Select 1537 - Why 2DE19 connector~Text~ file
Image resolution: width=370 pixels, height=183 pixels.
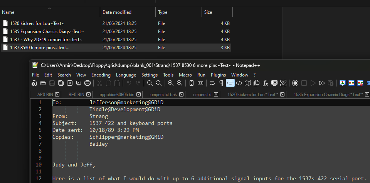[x=46, y=40]
